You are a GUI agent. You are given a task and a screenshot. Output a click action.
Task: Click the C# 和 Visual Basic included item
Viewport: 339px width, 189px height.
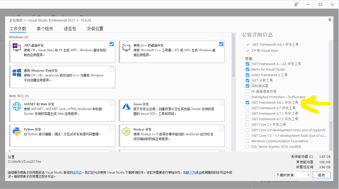coord(265,50)
